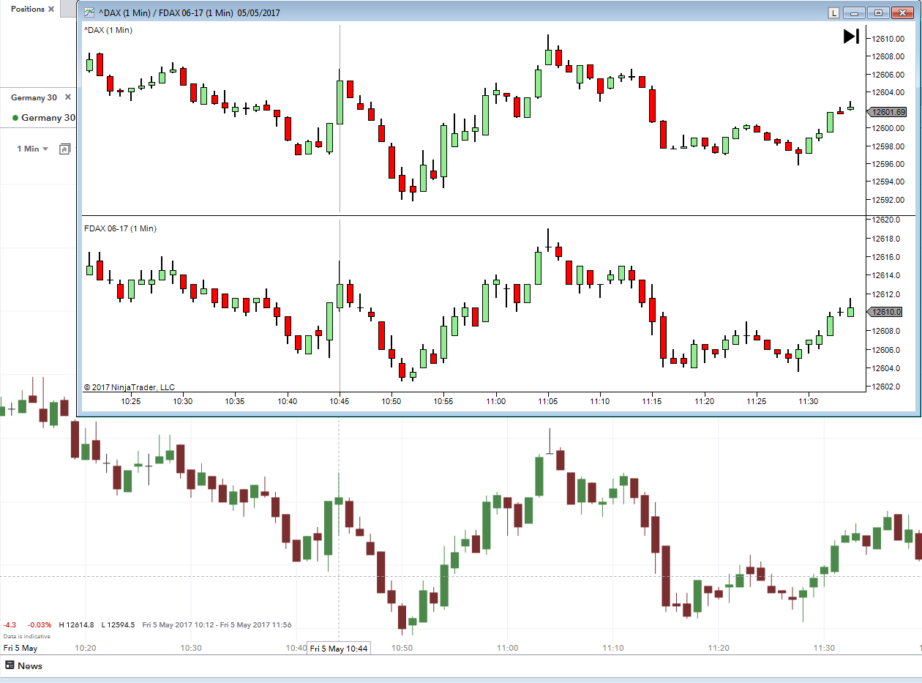Click the L 12594.5 low value
This screenshot has width=922, height=683.
click(x=118, y=624)
